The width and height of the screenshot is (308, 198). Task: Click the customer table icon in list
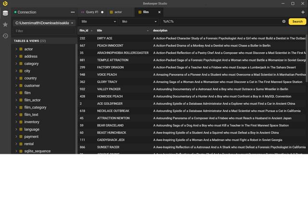point(21,86)
